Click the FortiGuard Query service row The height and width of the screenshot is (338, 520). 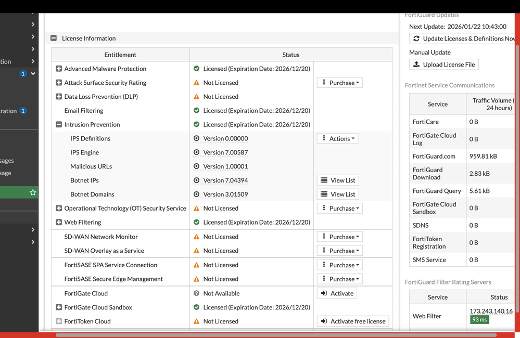(x=462, y=191)
